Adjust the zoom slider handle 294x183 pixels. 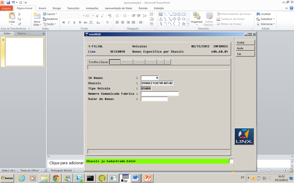click(x=269, y=170)
